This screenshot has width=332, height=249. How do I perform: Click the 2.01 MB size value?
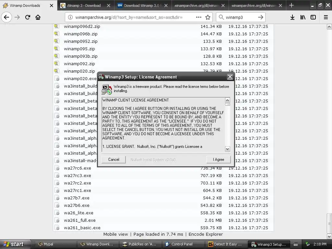(x=213, y=220)
